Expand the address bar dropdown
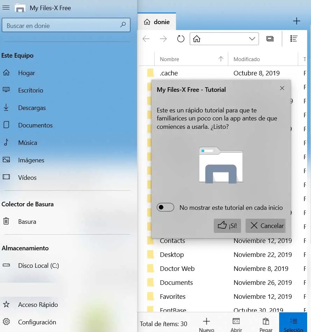The image size is (311, 332). (x=252, y=39)
